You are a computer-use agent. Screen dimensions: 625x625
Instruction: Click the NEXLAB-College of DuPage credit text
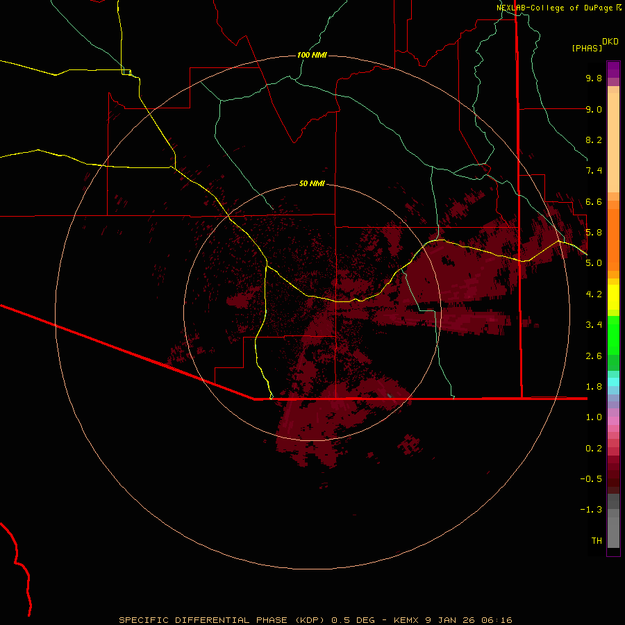[x=555, y=8]
